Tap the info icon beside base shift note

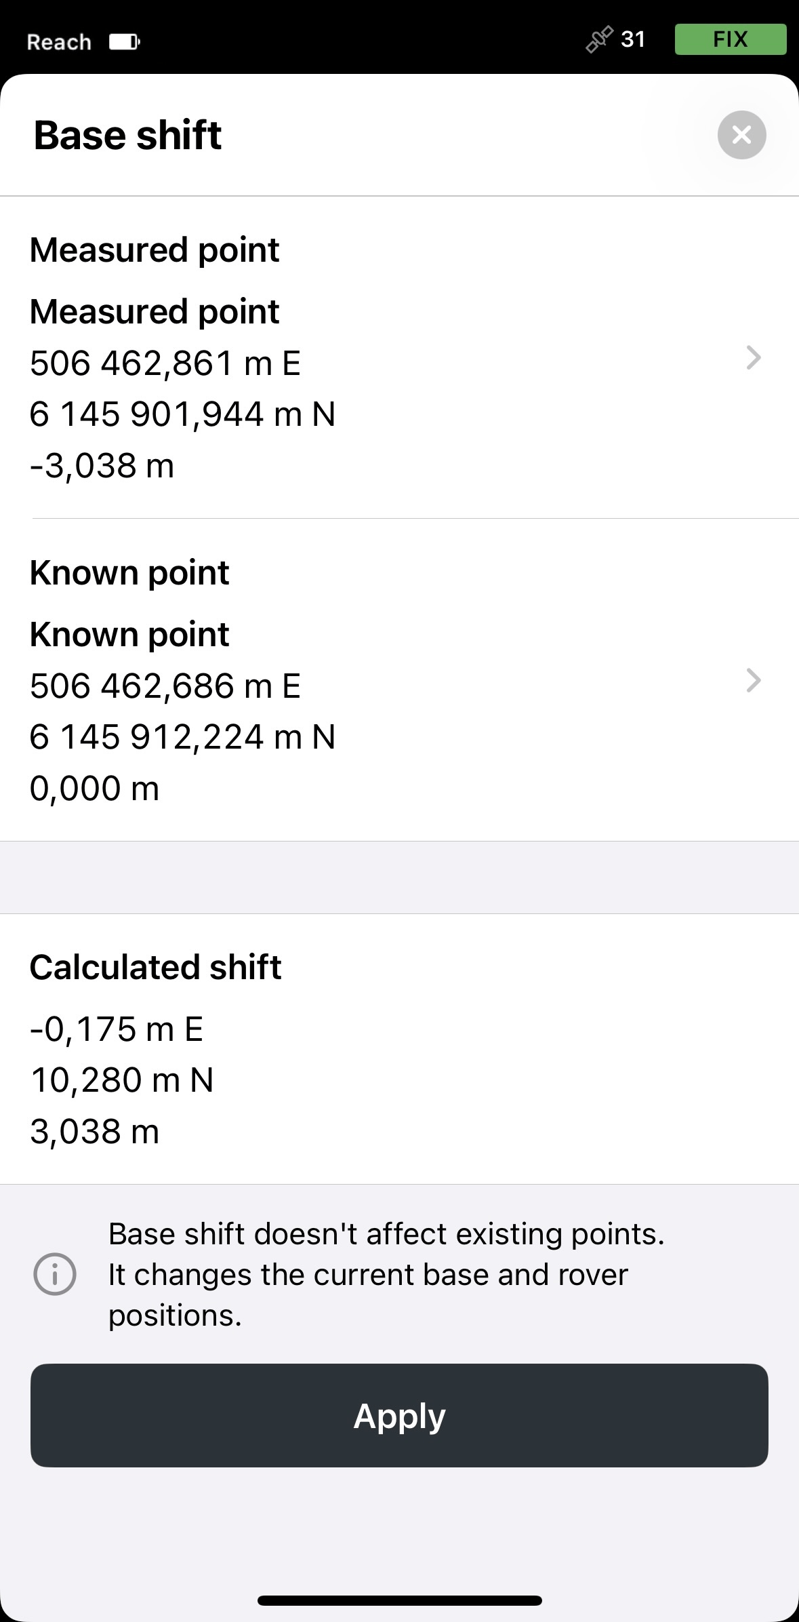tap(55, 1274)
